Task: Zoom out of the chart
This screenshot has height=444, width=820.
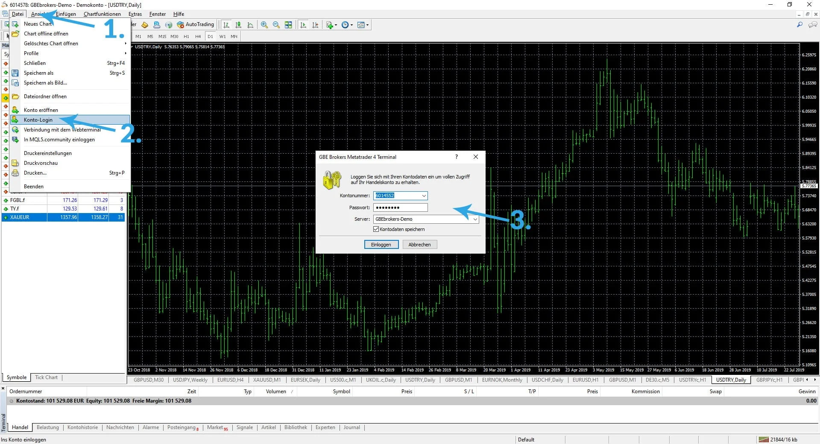Action: (276, 24)
